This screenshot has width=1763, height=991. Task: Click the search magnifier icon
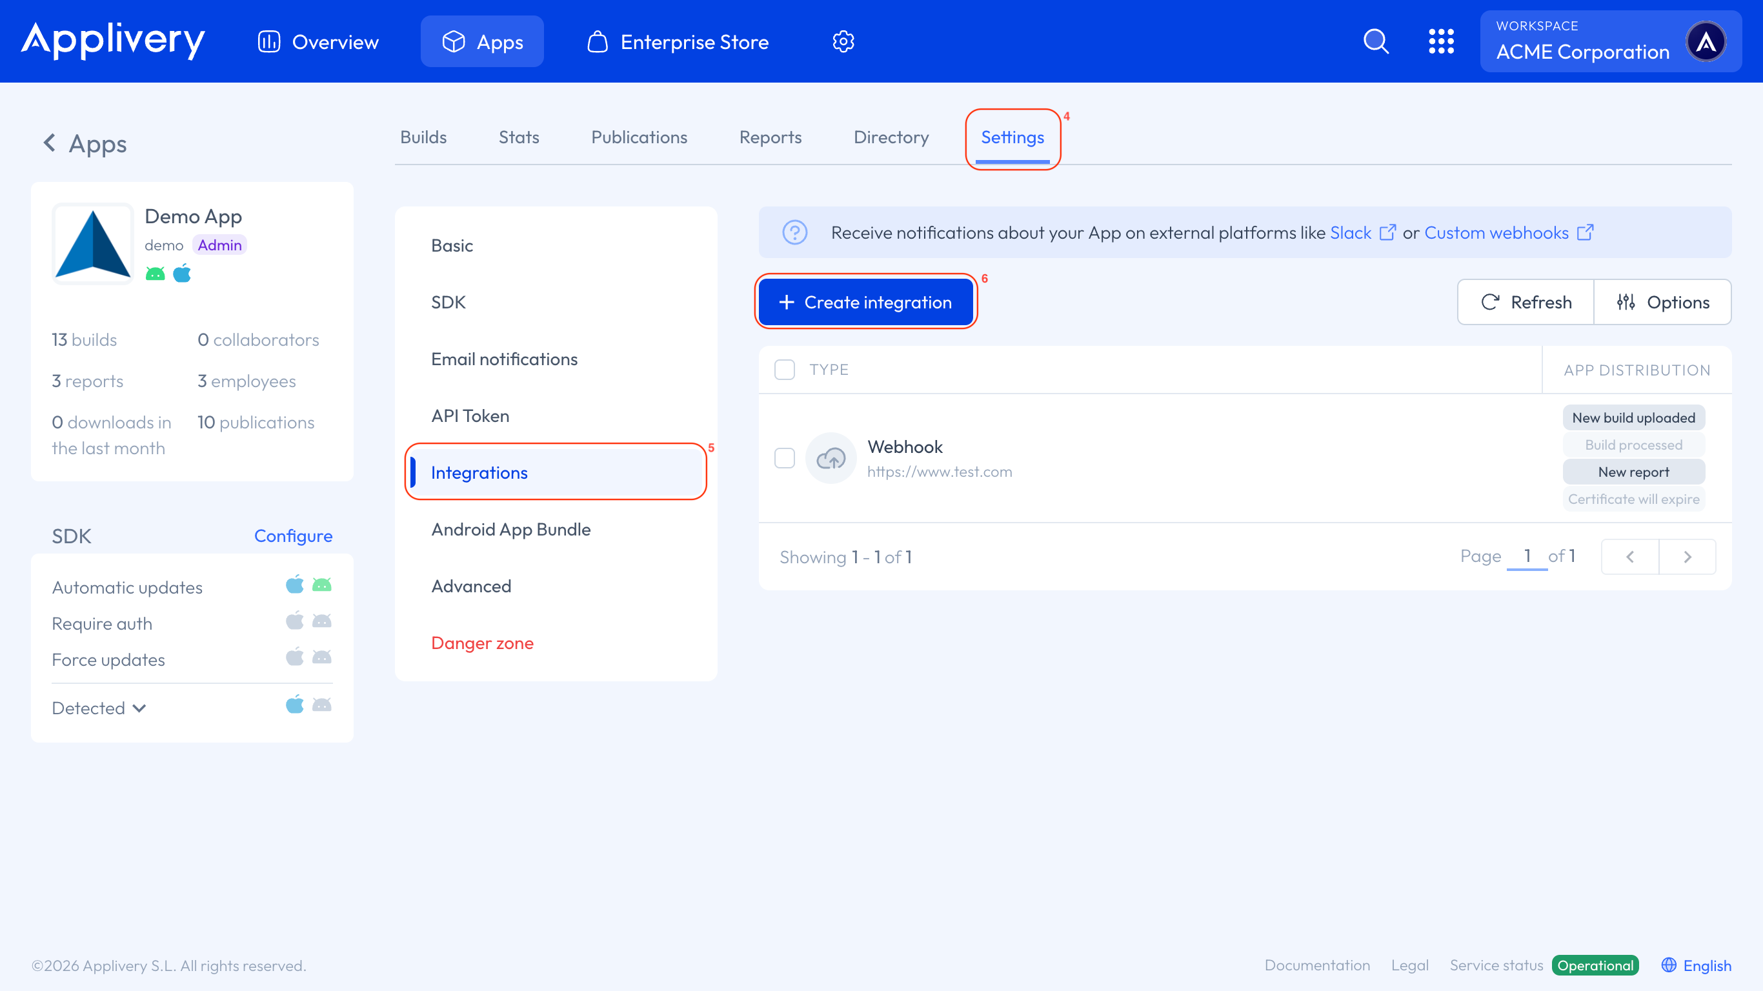coord(1376,41)
